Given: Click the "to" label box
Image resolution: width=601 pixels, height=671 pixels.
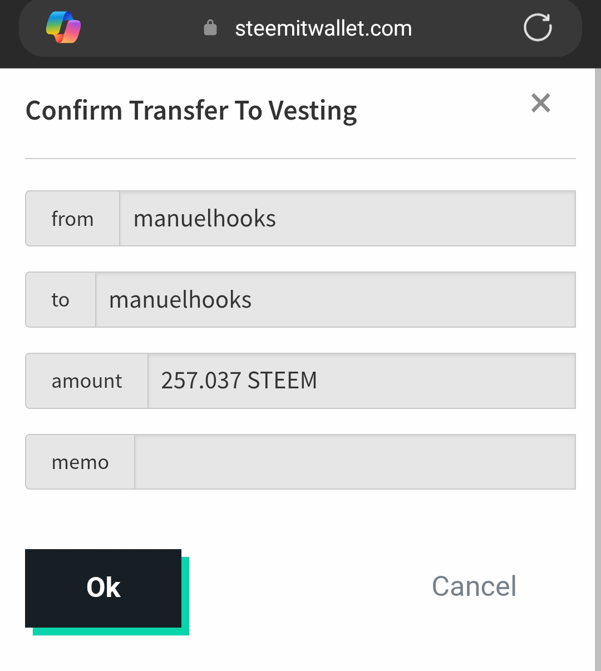Looking at the screenshot, I should coord(61,300).
